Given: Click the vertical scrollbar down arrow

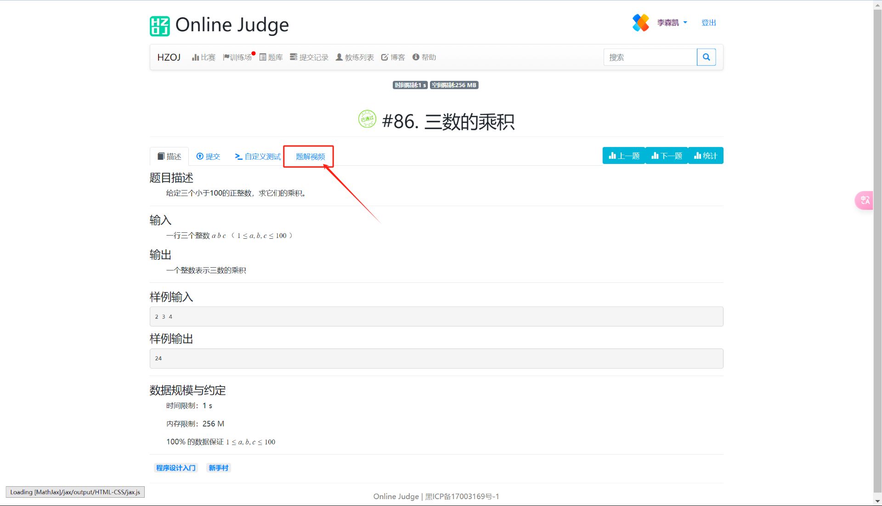Looking at the screenshot, I should pos(877,501).
